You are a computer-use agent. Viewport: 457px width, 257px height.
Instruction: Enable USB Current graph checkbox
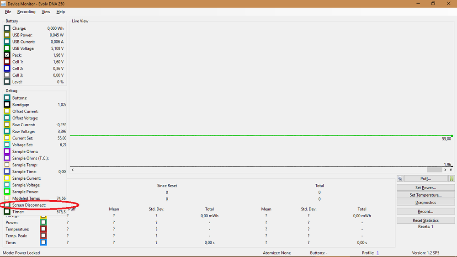coord(7,42)
